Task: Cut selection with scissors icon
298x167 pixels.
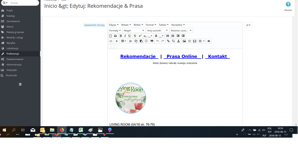Action: pos(131,41)
